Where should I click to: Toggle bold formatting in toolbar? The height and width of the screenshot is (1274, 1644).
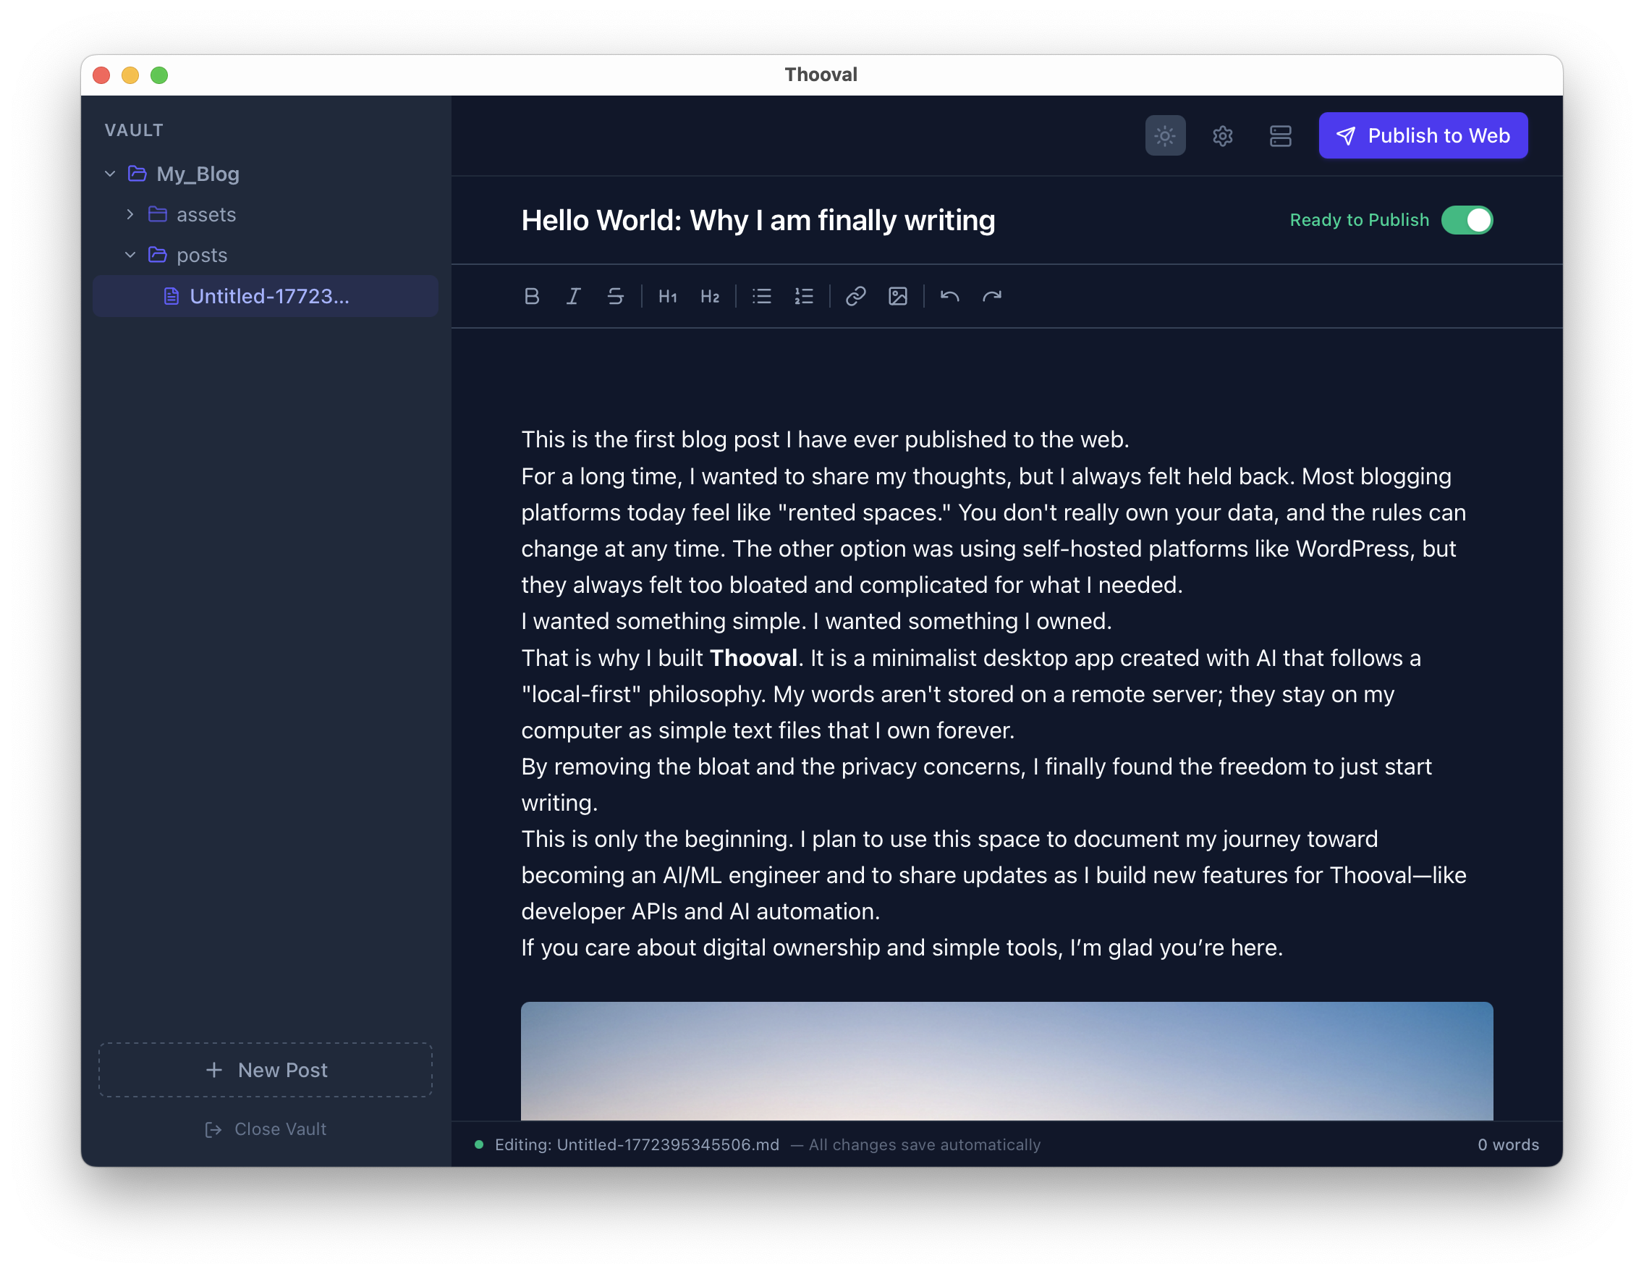(x=531, y=296)
